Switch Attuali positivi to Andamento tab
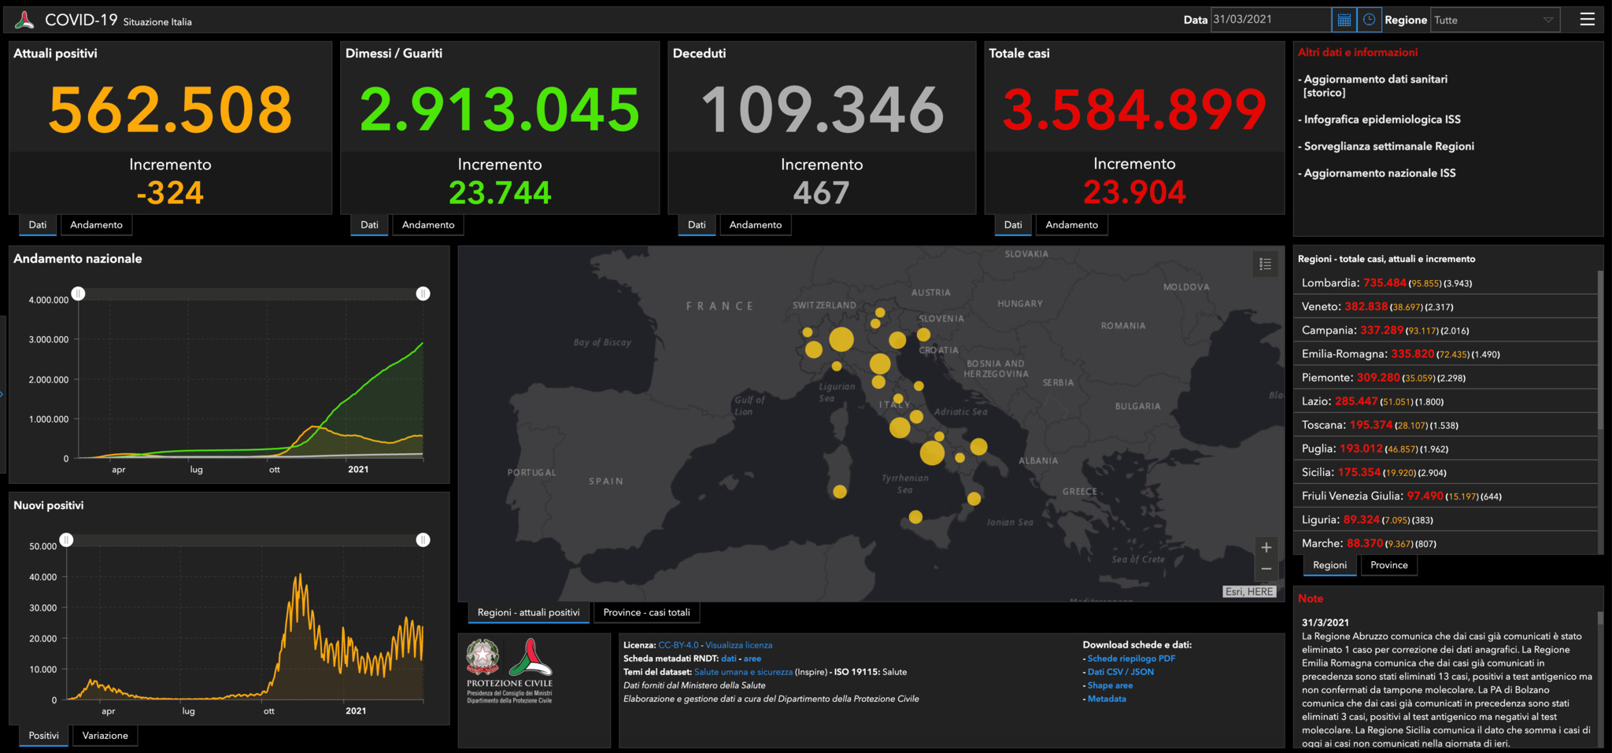Image resolution: width=1612 pixels, height=753 pixels. point(96,225)
